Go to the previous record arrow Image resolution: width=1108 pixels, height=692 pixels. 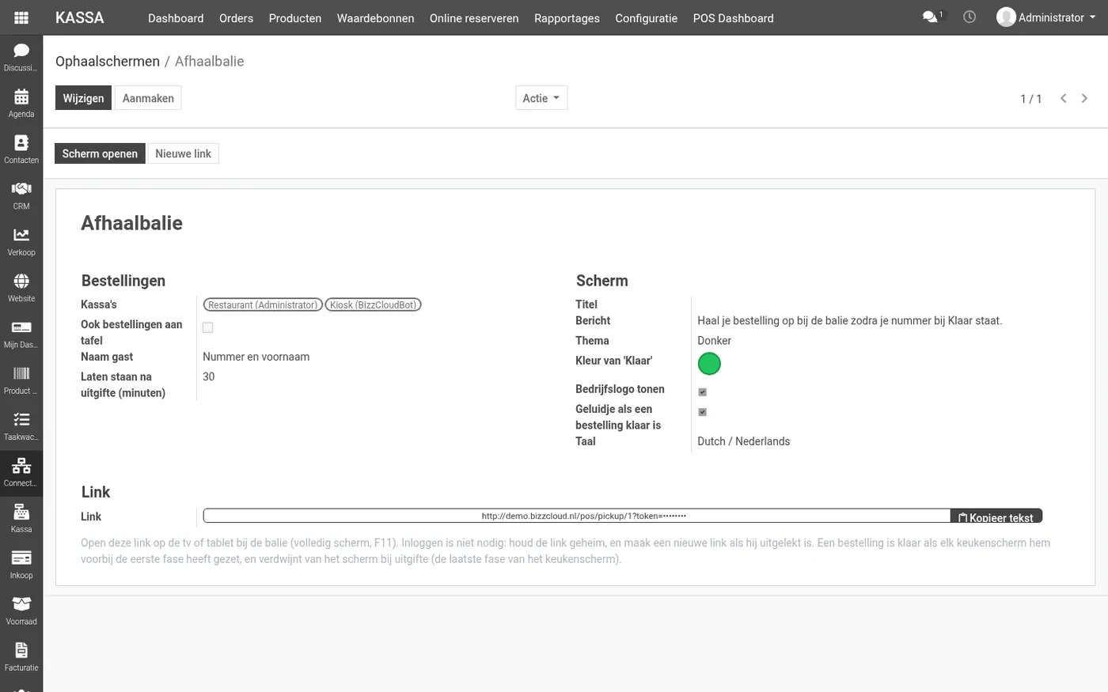coord(1064,98)
